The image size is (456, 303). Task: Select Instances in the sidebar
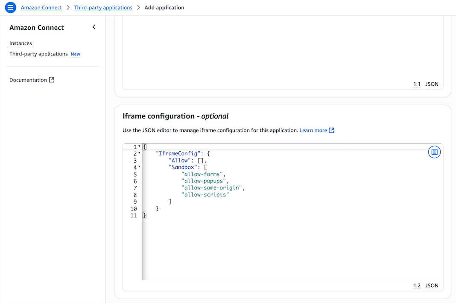(20, 43)
